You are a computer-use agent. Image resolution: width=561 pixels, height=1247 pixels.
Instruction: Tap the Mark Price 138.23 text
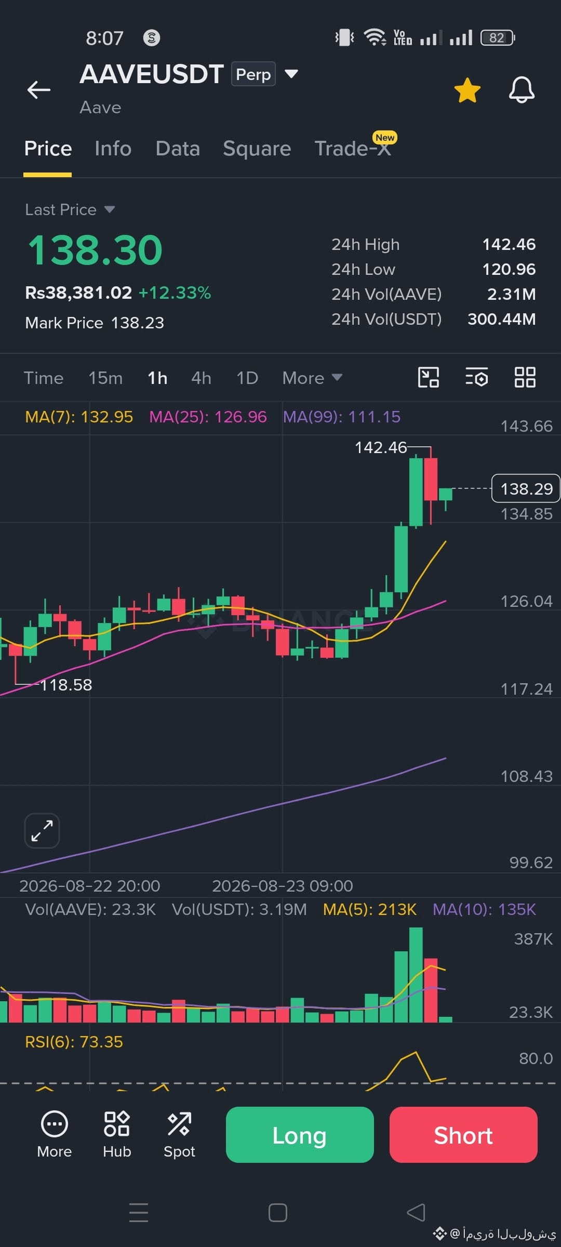95,323
